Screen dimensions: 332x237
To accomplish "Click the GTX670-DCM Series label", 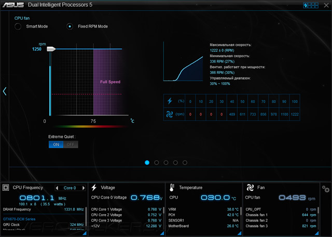I will (x=19, y=219).
